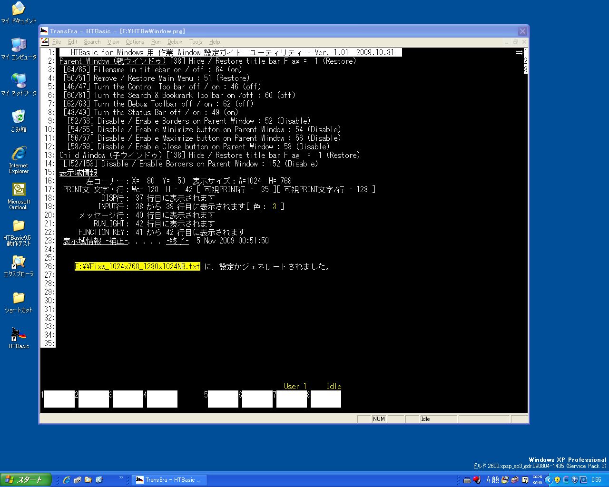Click the underlined 表示域情報 heading on line 15
Image resolution: width=609 pixels, height=487 pixels.
(x=79, y=172)
